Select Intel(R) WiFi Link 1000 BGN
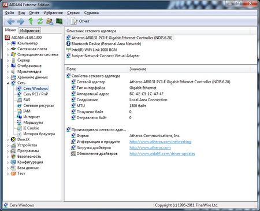 click(91, 50)
